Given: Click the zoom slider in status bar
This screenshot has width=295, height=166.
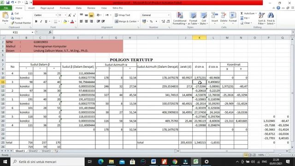Looking at the screenshot, I should tap(280, 155).
